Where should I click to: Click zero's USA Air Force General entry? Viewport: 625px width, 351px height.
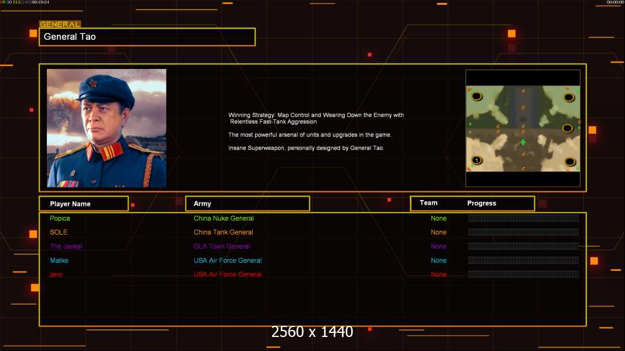coord(227,274)
